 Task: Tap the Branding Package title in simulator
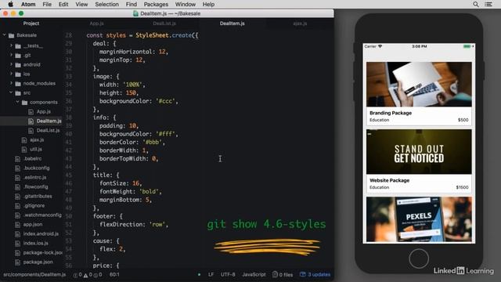[x=391, y=113]
